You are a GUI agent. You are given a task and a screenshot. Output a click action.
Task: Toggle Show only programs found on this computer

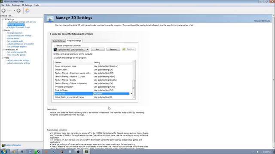[55, 54]
